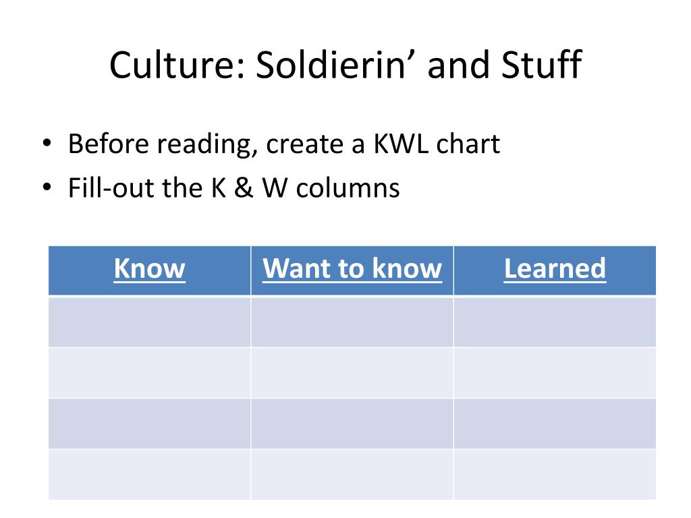This screenshot has height=518, width=691.
Task: Choose the third-row cell under Want to know
Action: [x=352, y=424]
